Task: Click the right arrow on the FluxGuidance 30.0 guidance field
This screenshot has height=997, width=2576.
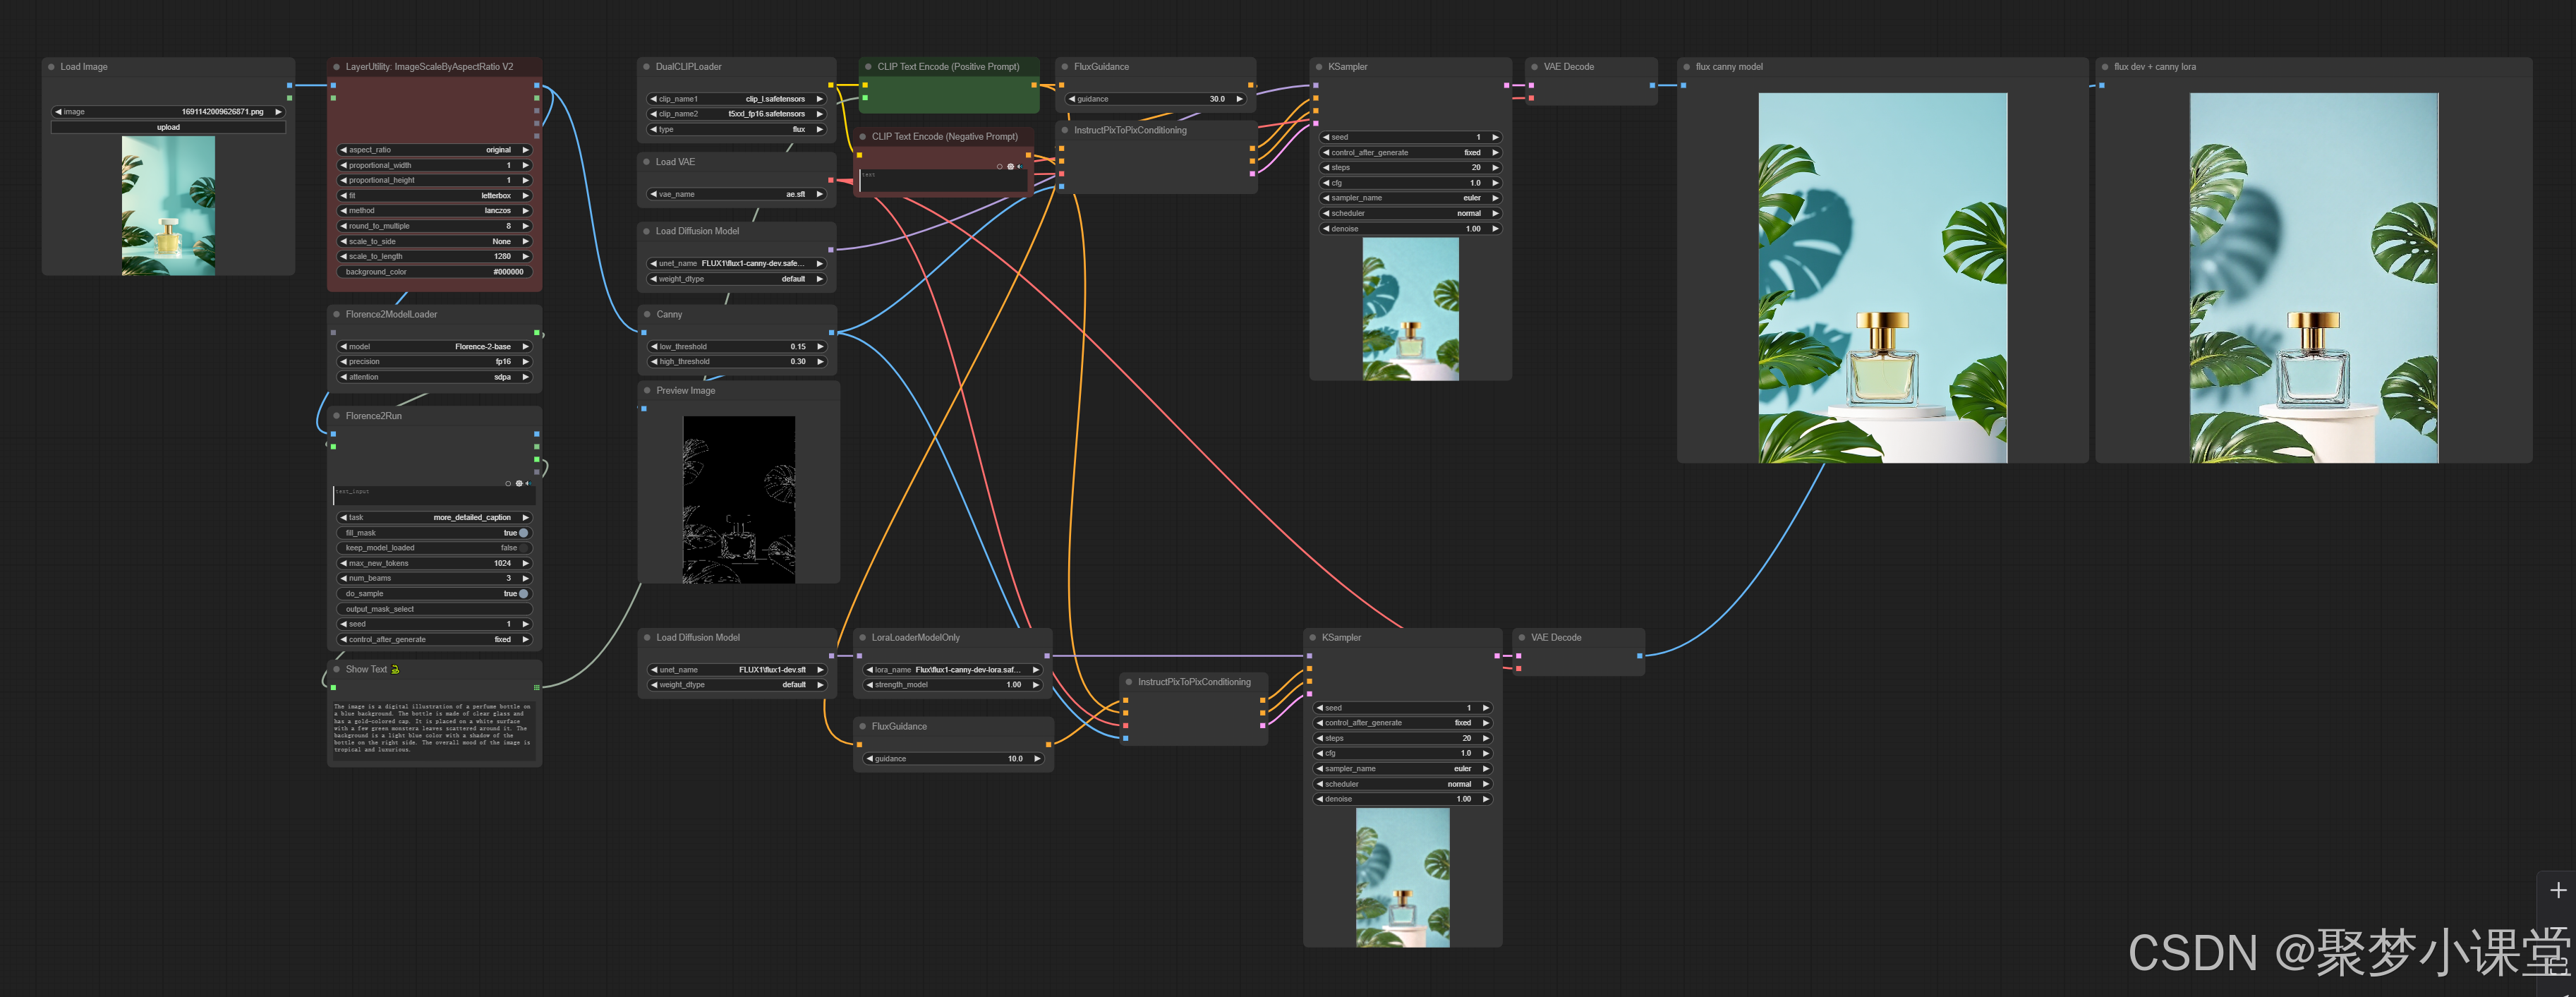Action: point(1239,99)
